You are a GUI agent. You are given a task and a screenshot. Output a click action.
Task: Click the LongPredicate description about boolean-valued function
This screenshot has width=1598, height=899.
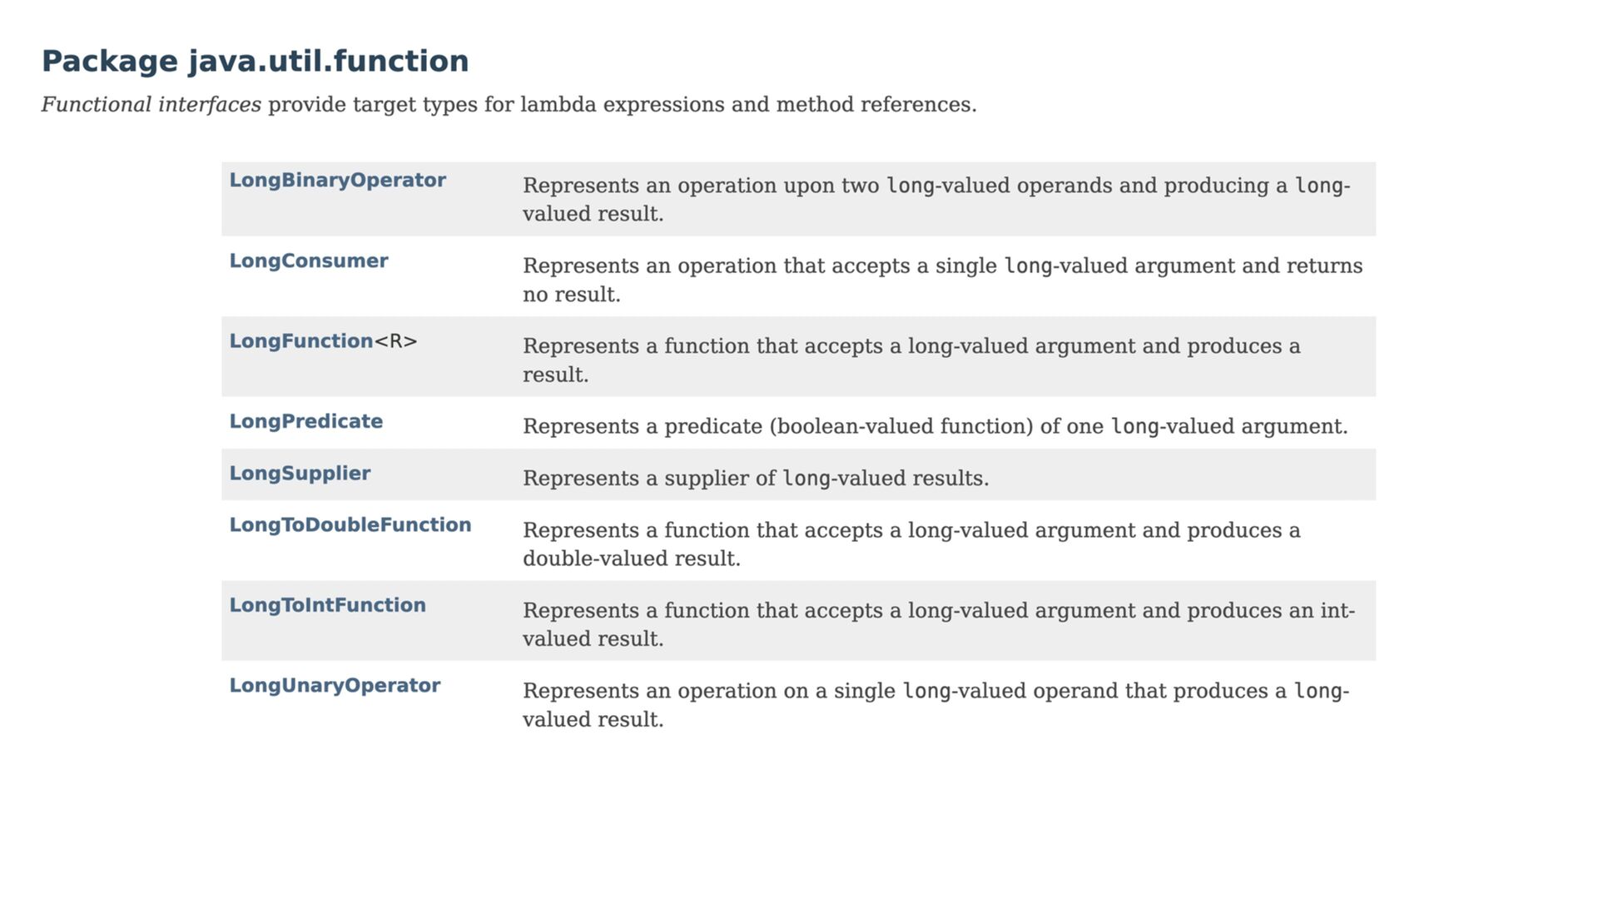coord(935,427)
